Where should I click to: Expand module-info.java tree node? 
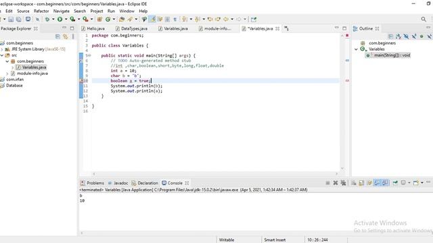pos(7,74)
